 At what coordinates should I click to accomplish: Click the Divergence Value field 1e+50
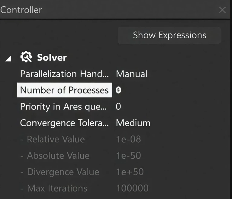130,172
